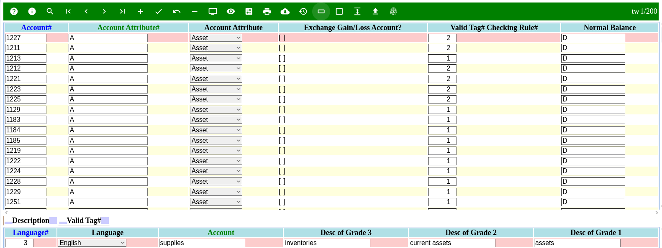Open the search magnifier tool

click(x=50, y=11)
